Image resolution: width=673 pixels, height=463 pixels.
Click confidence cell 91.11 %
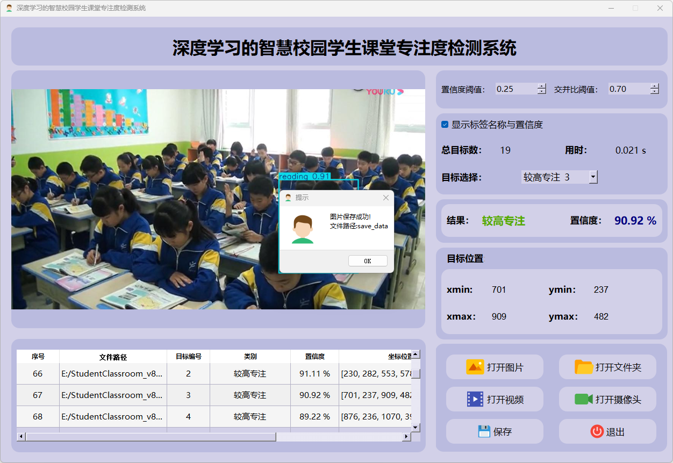click(x=314, y=374)
